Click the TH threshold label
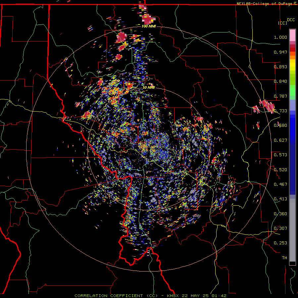This screenshot has width=298, height=298. (x=284, y=258)
